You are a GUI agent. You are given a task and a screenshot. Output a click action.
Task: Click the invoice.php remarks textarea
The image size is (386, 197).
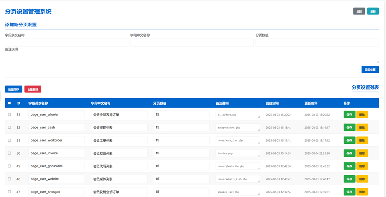coord(238,153)
